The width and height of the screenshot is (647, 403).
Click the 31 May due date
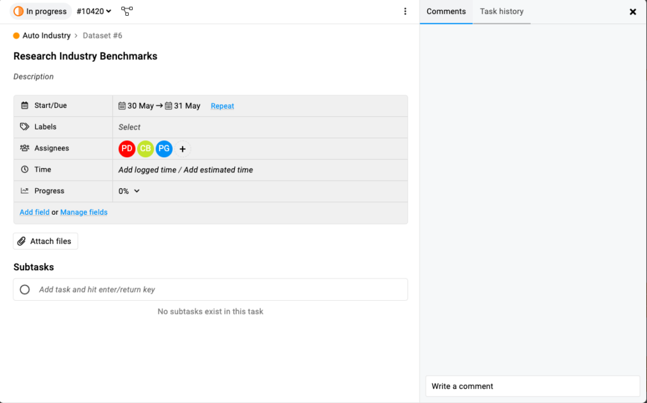point(187,106)
